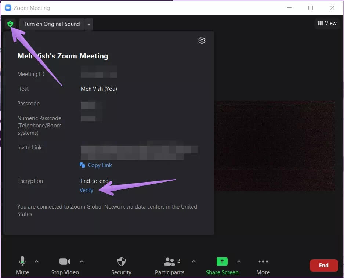Screen dimensions: 344x278
Task: Click the dark participant video thumbnail
Action: click(275, 146)
